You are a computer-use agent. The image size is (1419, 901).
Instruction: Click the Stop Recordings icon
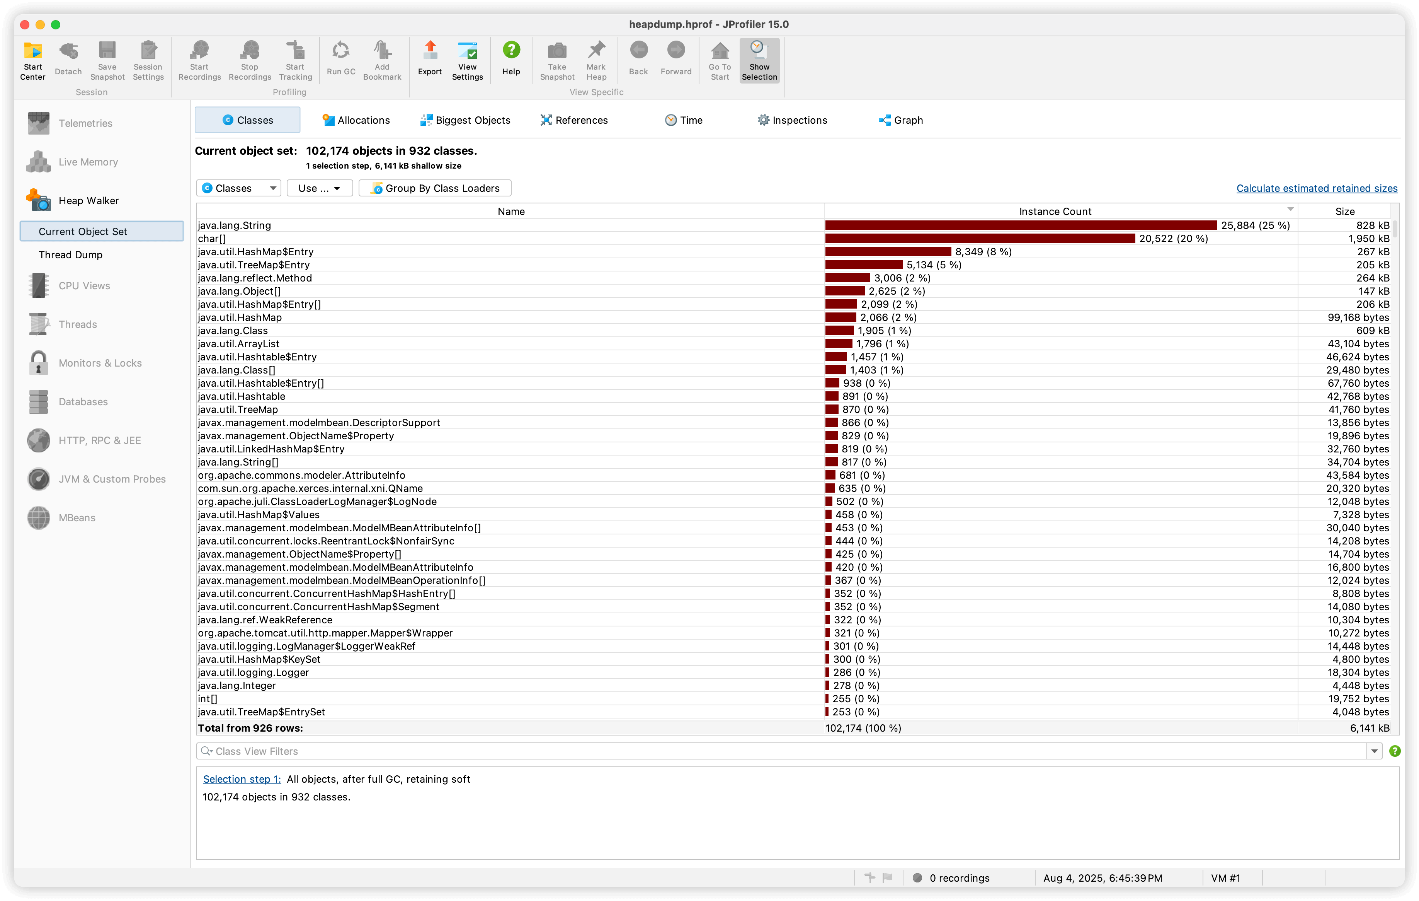click(x=249, y=61)
